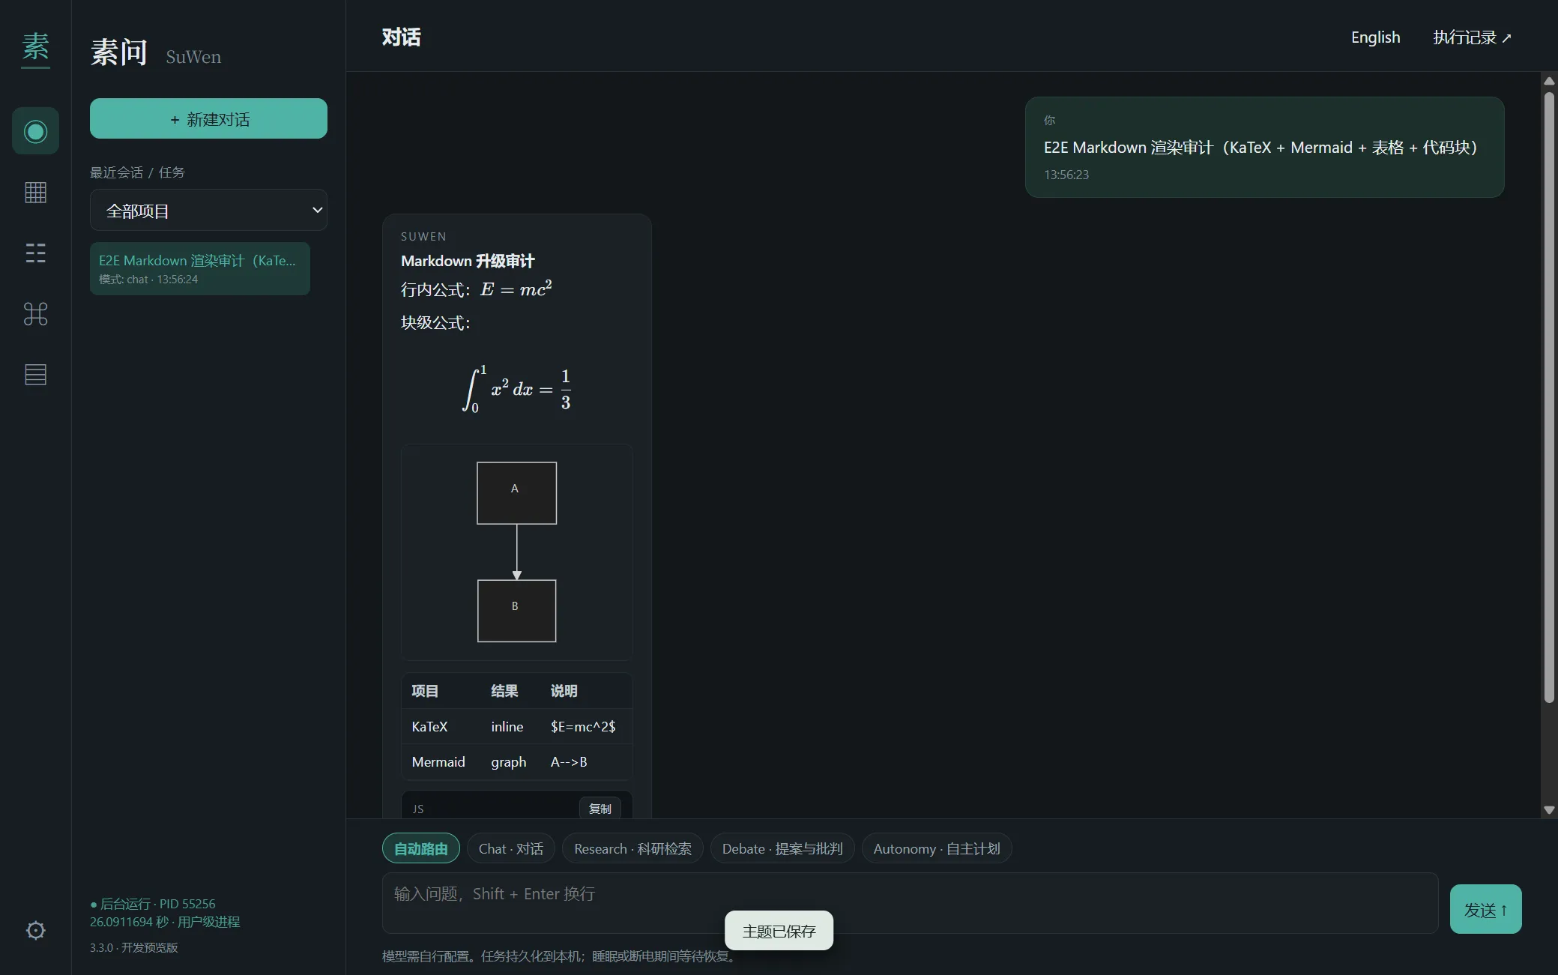Click the 发送 send button
The image size is (1558, 975).
click(1485, 909)
